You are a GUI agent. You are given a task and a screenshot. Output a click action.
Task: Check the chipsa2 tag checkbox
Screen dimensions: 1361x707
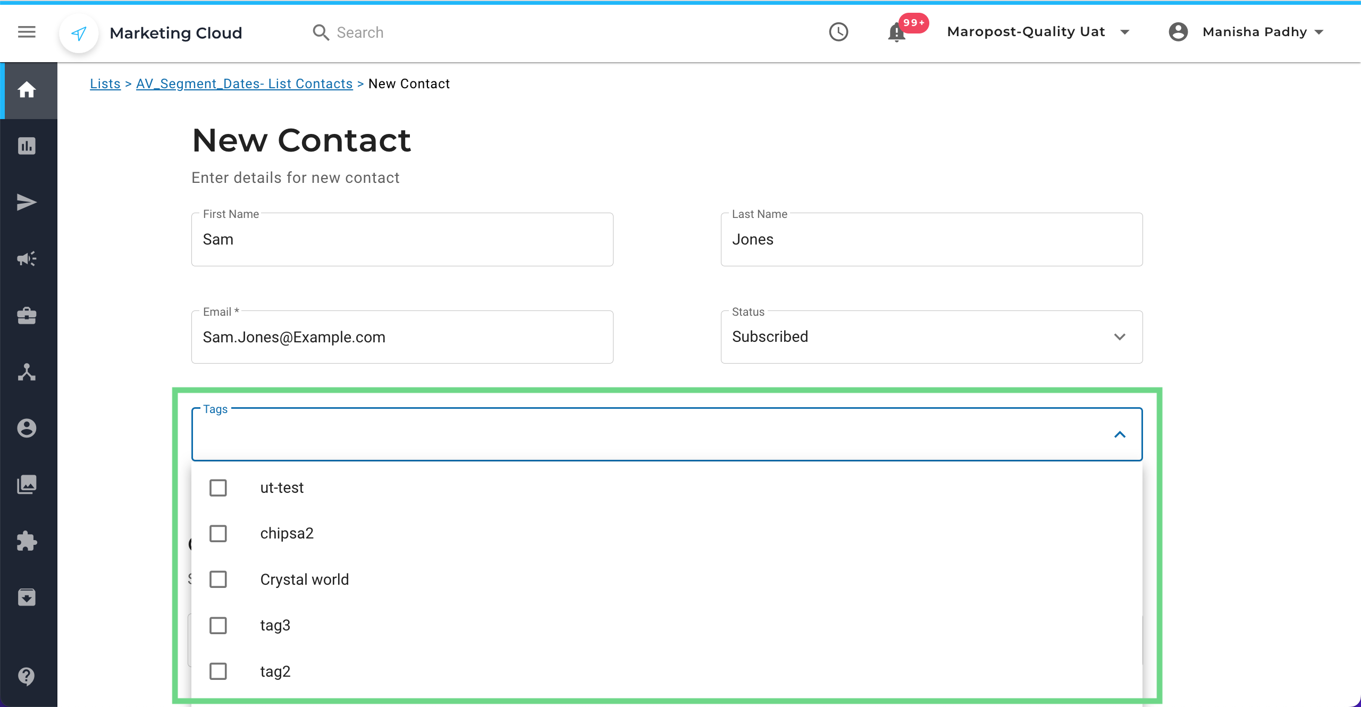[x=218, y=533]
